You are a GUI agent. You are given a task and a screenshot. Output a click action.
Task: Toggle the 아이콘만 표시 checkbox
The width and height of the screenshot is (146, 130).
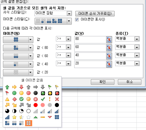coord(77,20)
